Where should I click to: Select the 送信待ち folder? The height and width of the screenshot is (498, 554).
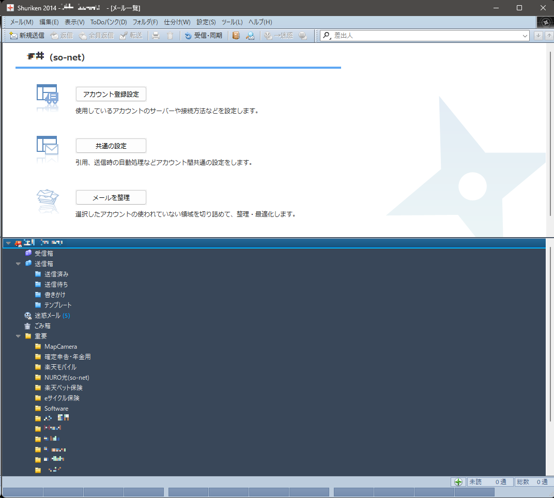tap(56, 284)
